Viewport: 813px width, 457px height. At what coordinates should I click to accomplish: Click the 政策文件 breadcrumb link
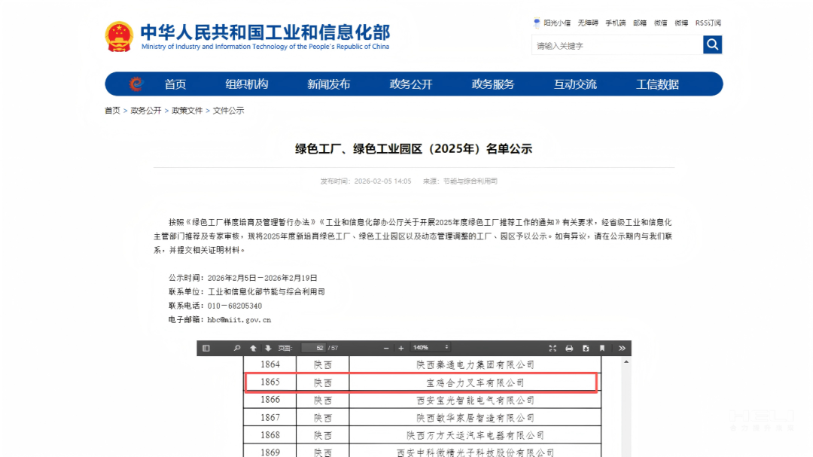tap(187, 111)
